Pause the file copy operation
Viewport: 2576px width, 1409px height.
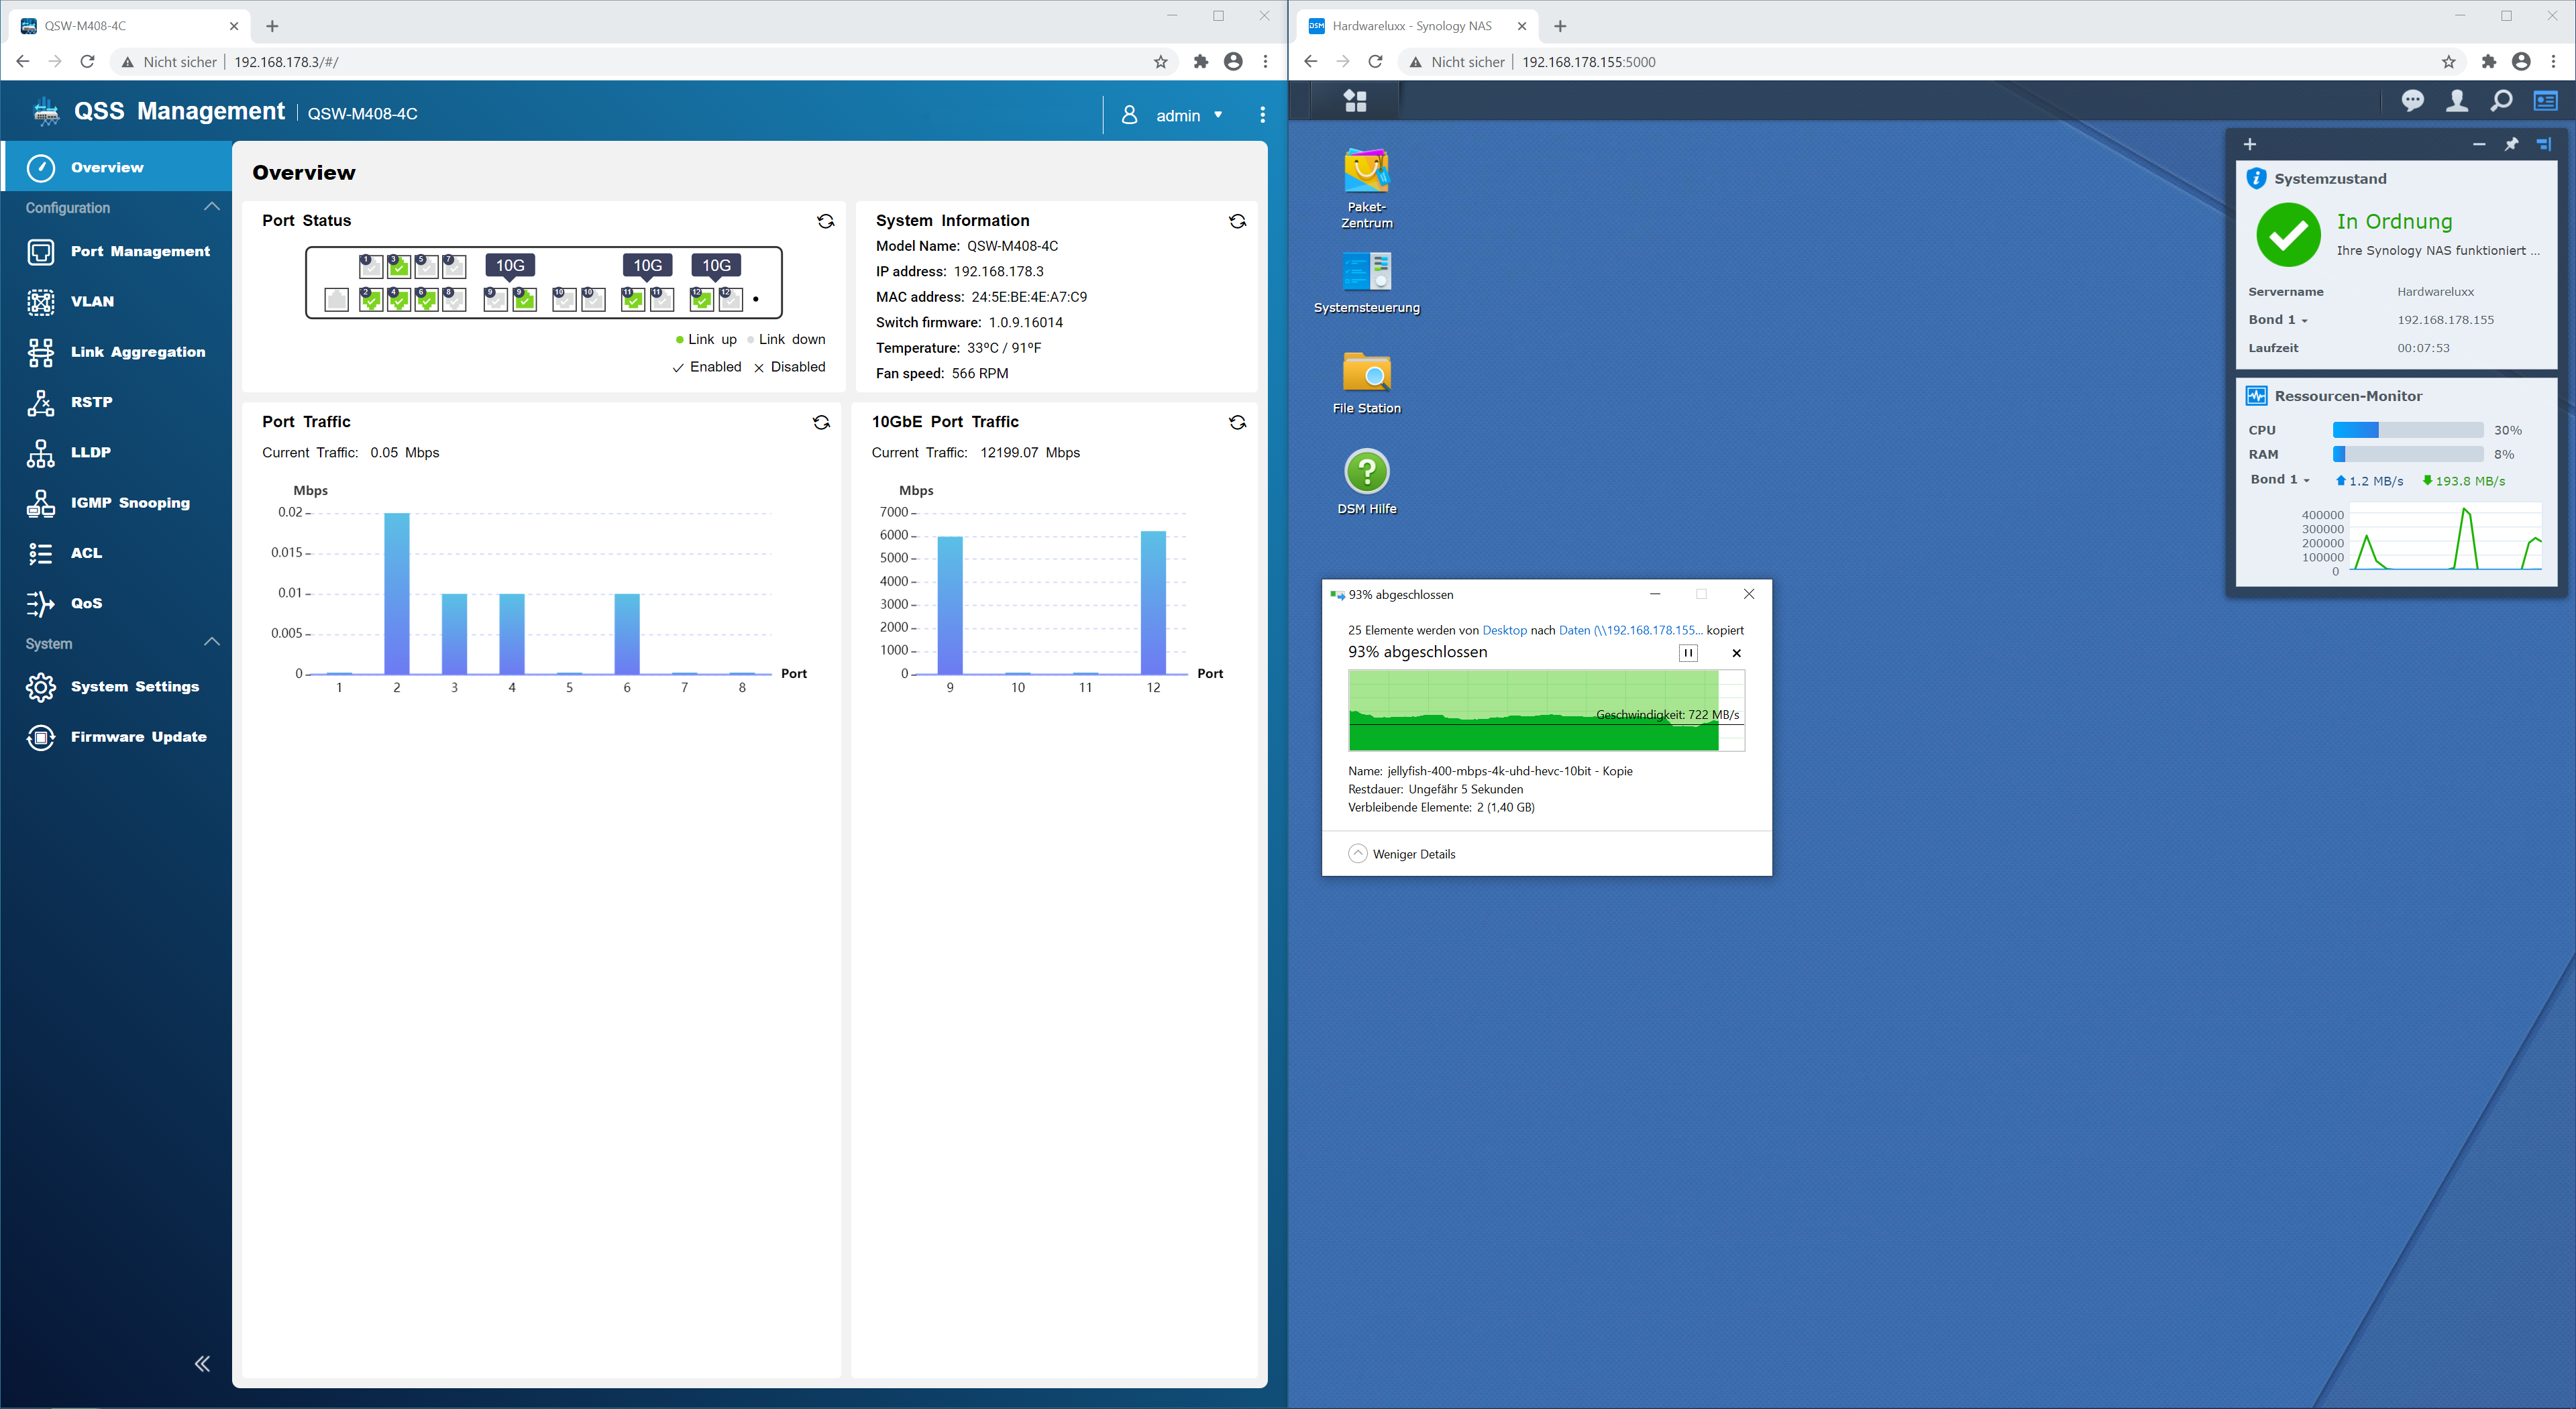point(1688,653)
